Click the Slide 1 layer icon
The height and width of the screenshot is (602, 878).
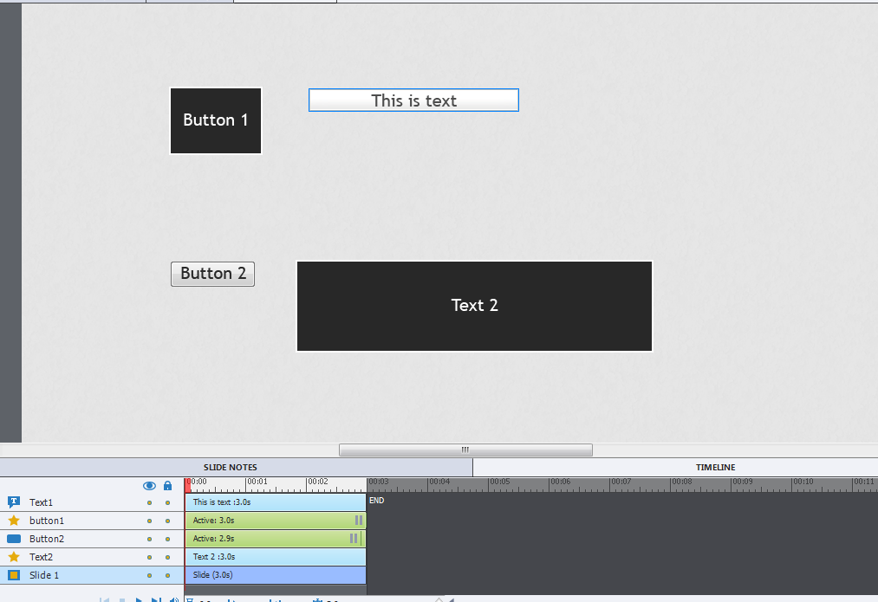(14, 575)
